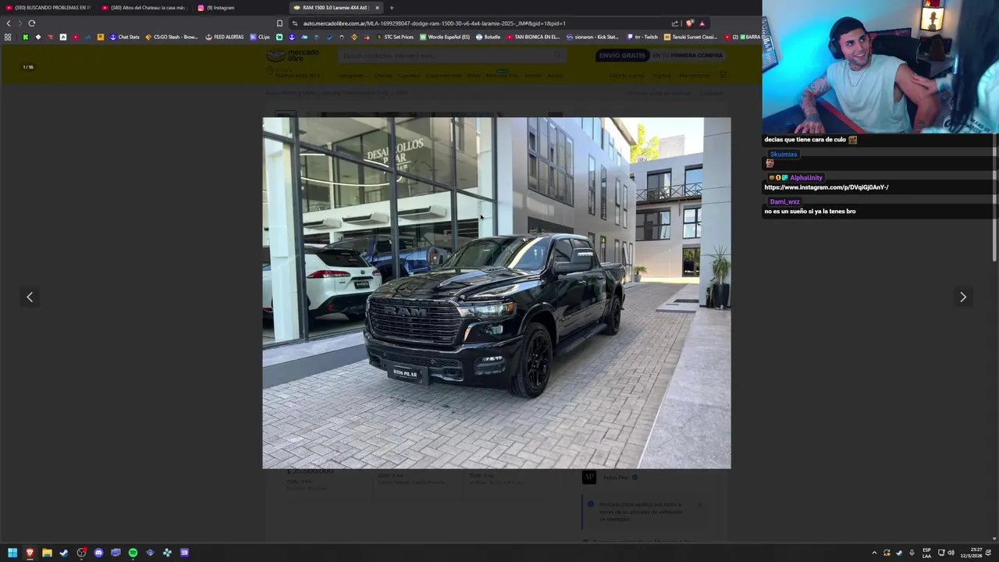
Task: Open Discord from the taskbar
Action: coord(98,553)
